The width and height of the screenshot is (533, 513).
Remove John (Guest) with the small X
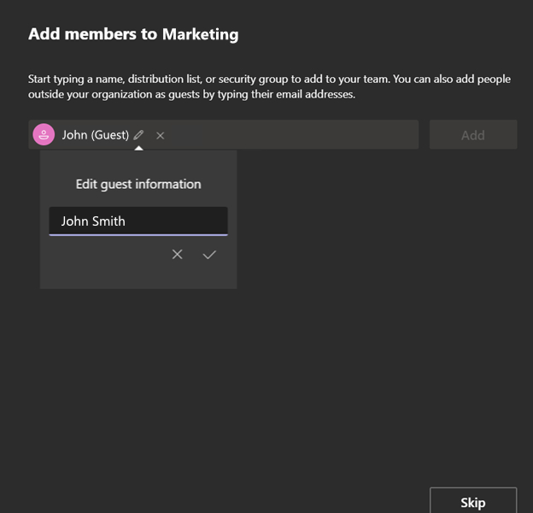click(160, 136)
